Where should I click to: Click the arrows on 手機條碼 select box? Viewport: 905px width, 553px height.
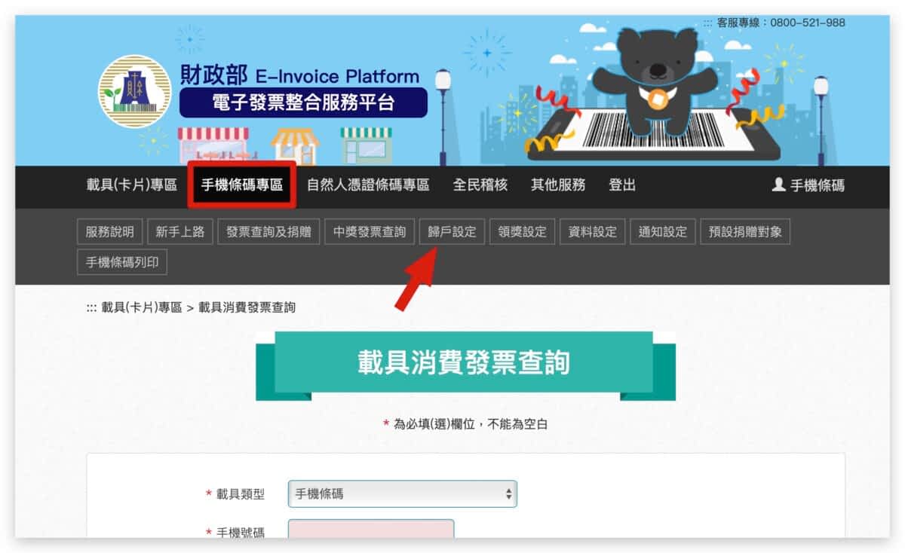click(x=509, y=494)
